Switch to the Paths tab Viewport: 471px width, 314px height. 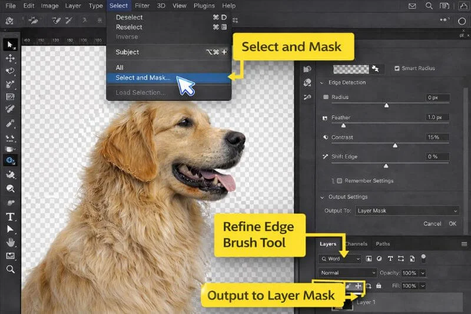point(383,244)
